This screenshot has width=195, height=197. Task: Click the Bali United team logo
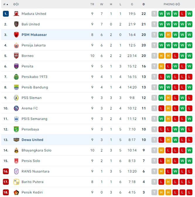[16, 24]
